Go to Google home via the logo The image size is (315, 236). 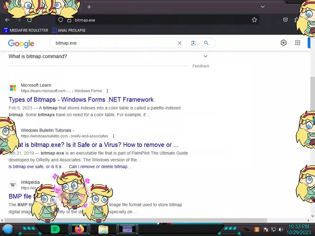[x=21, y=43]
